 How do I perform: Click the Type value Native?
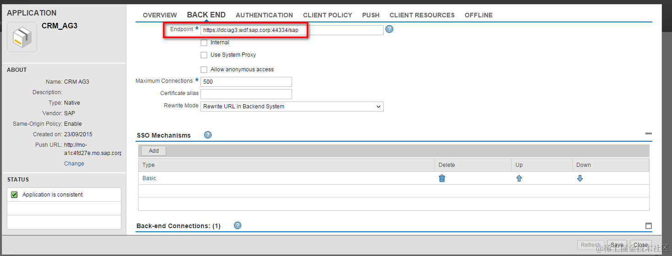click(72, 103)
